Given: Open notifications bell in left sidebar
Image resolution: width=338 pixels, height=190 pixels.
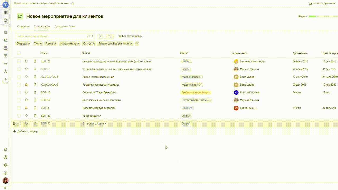Looking at the screenshot, I should point(6,149).
